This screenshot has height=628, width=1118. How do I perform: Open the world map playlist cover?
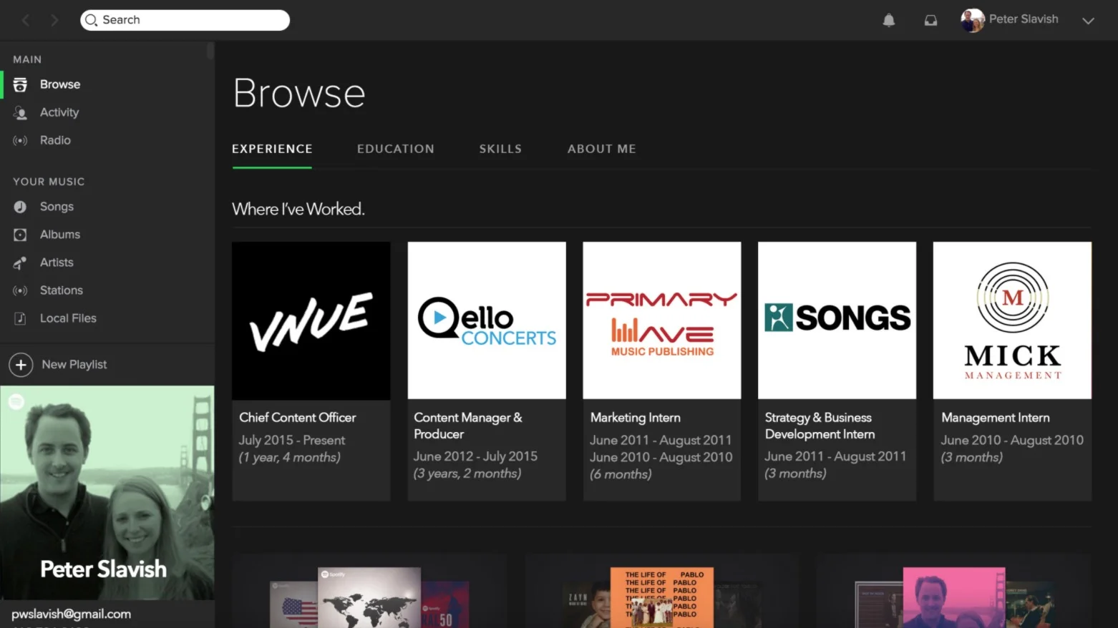[369, 598]
